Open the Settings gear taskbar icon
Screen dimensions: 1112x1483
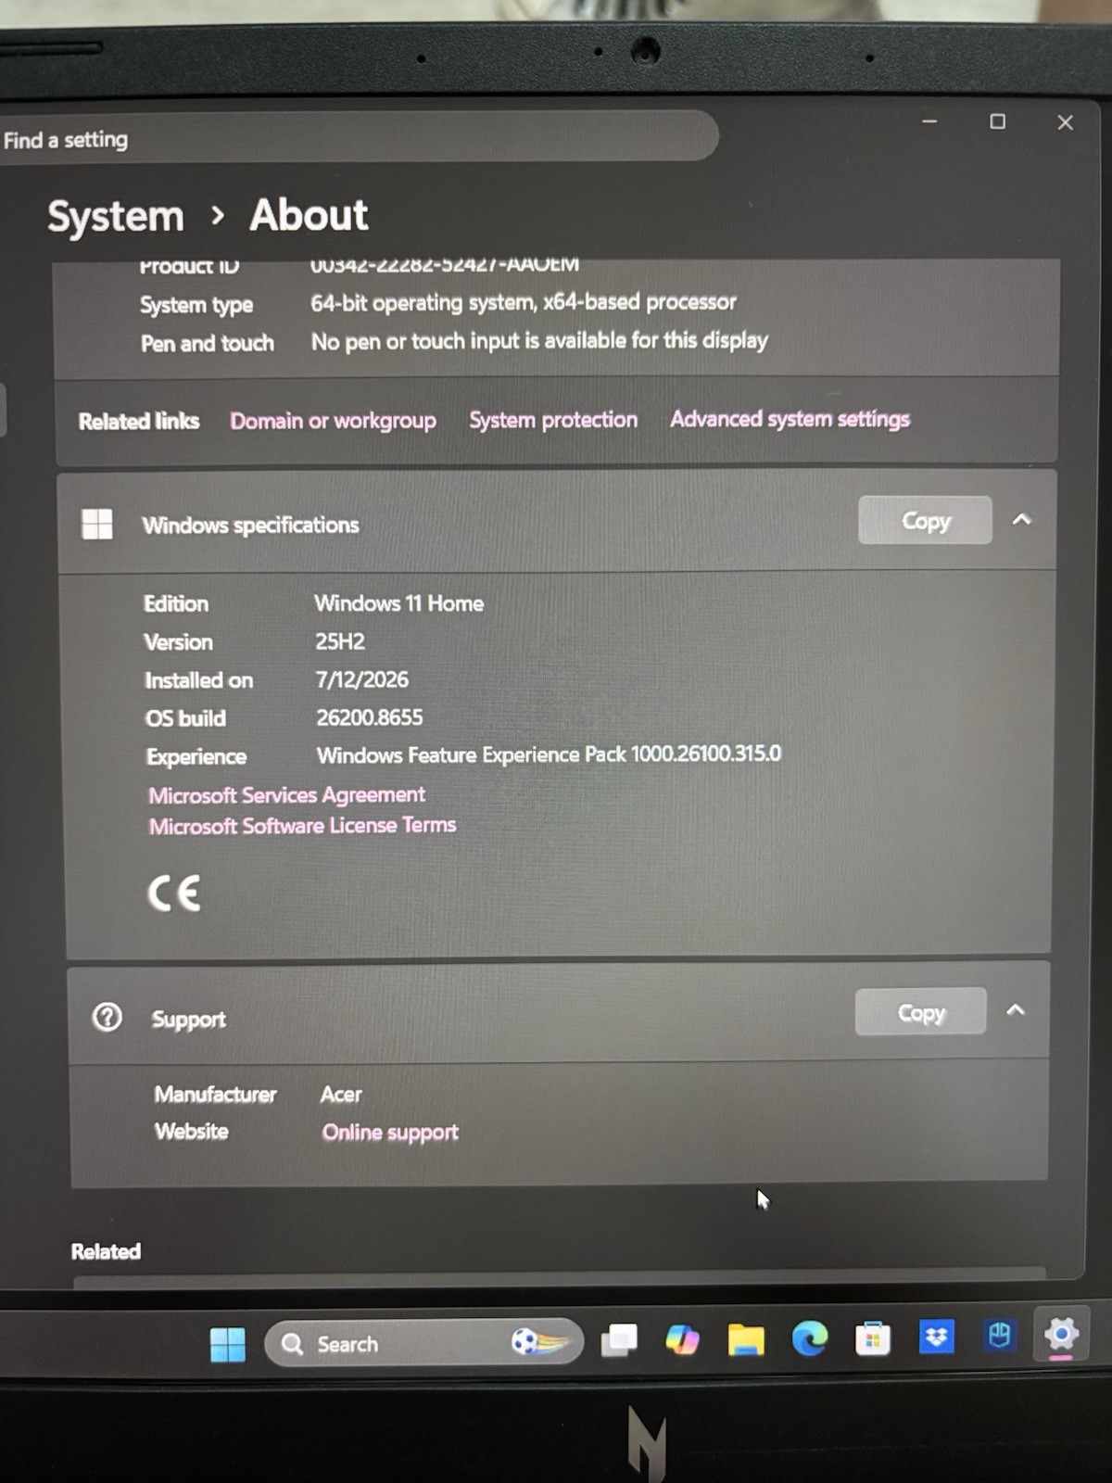[x=1061, y=1335]
